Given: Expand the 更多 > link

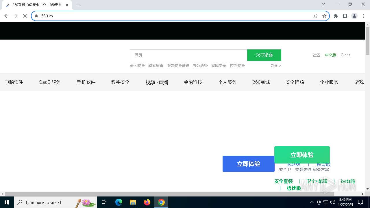Looking at the screenshot, I should click(x=276, y=66).
